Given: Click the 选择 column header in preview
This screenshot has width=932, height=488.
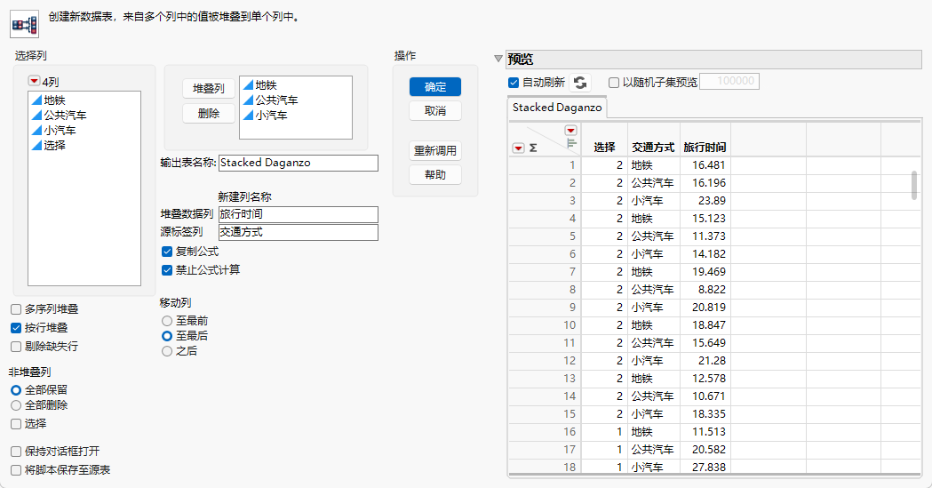Looking at the screenshot, I should pyautogui.click(x=604, y=148).
